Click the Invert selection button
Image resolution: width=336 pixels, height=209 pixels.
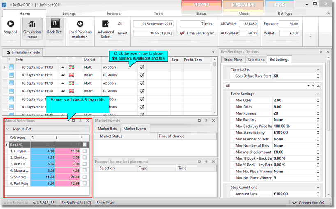tap(122, 33)
